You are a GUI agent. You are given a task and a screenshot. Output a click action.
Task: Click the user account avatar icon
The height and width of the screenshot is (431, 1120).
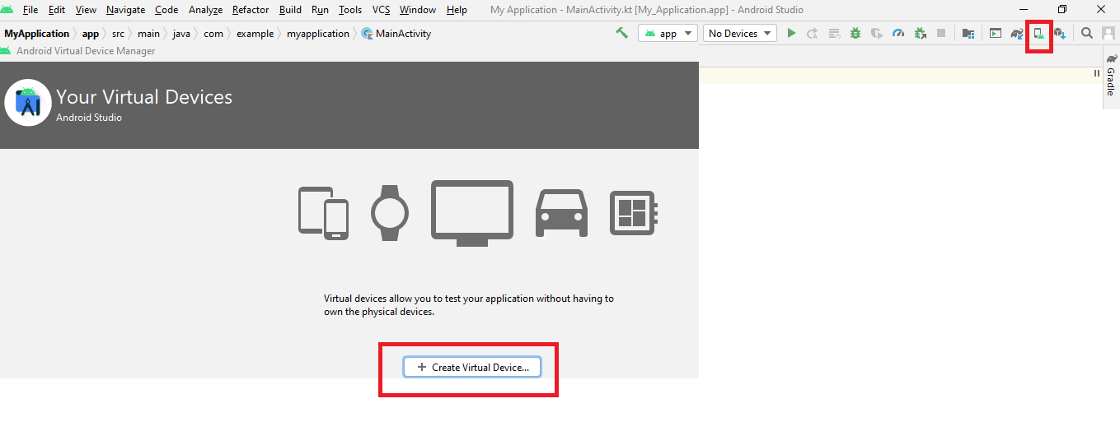coord(1108,34)
